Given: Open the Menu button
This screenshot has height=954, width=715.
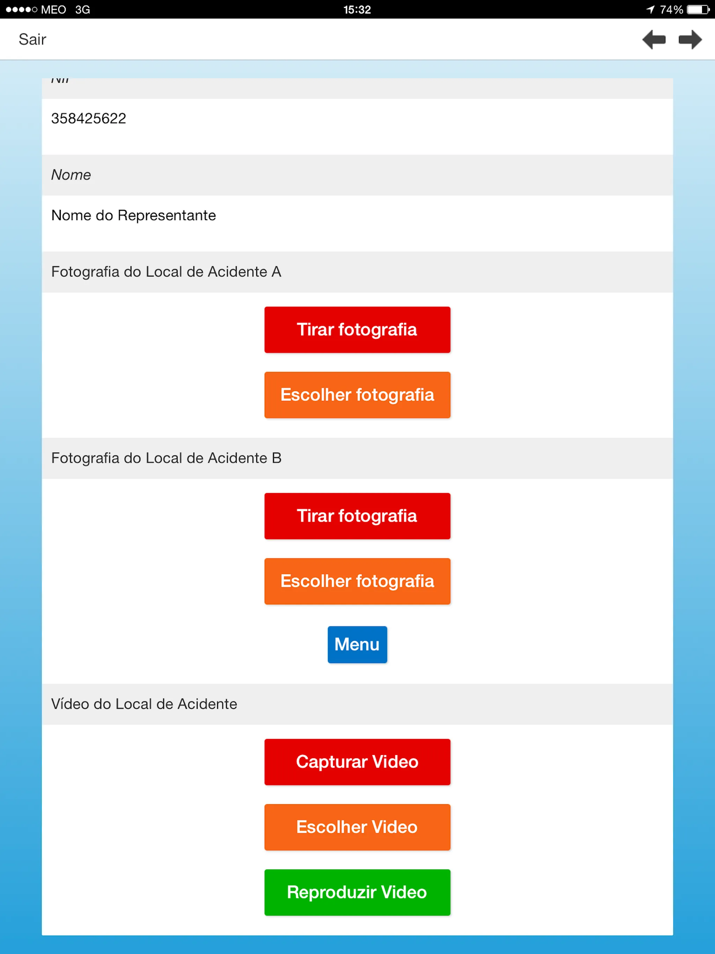Looking at the screenshot, I should point(357,644).
